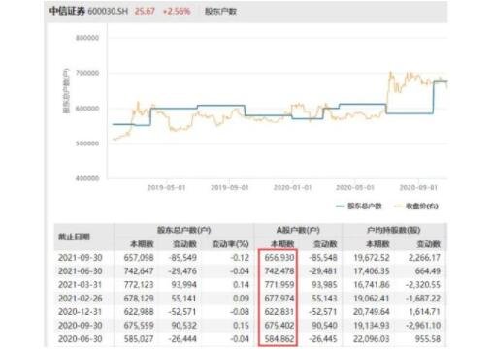Click the 截止日期 column header
Screen dimensions: 492x349
coord(74,237)
